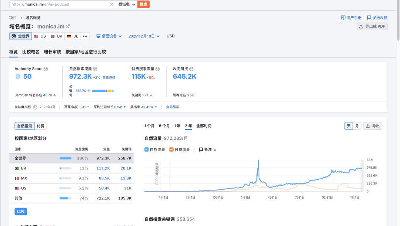Switch to the 比较域名 tab
The height and width of the screenshot is (226, 400).
click(x=31, y=52)
